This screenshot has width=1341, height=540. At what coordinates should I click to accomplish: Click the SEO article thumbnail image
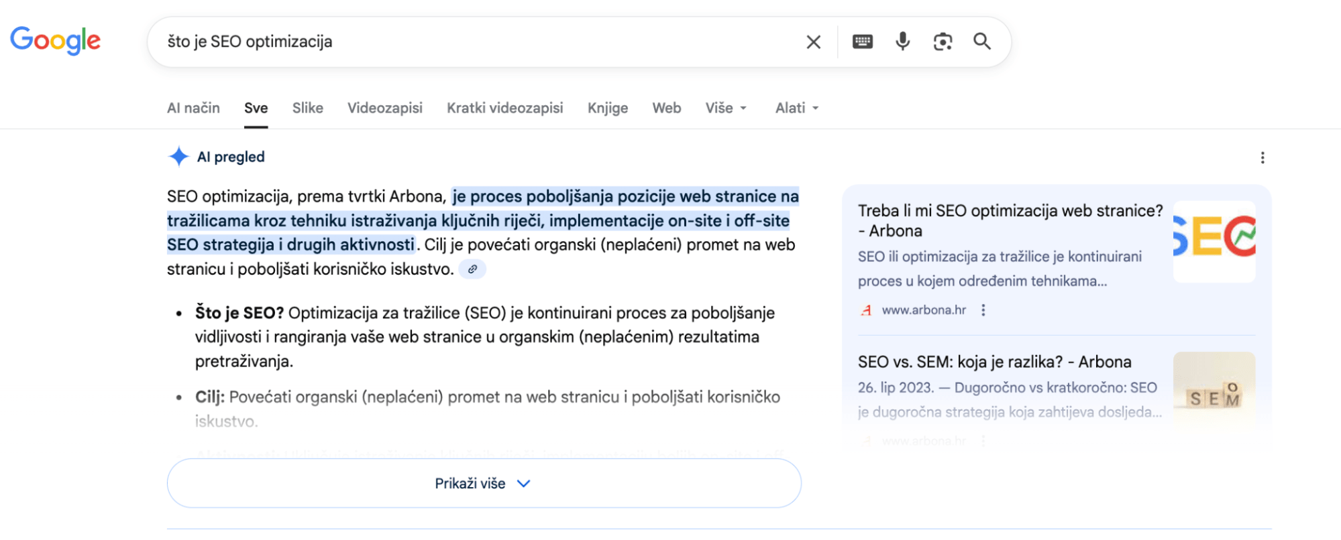(1214, 241)
